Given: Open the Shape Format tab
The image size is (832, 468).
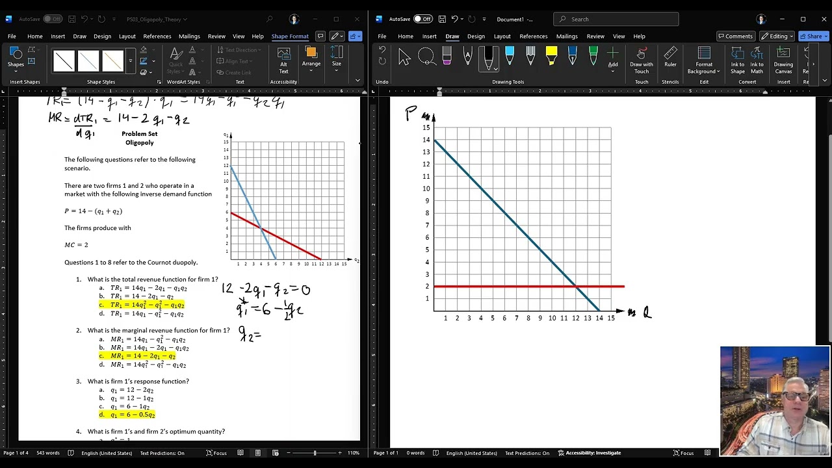Looking at the screenshot, I should click(290, 36).
